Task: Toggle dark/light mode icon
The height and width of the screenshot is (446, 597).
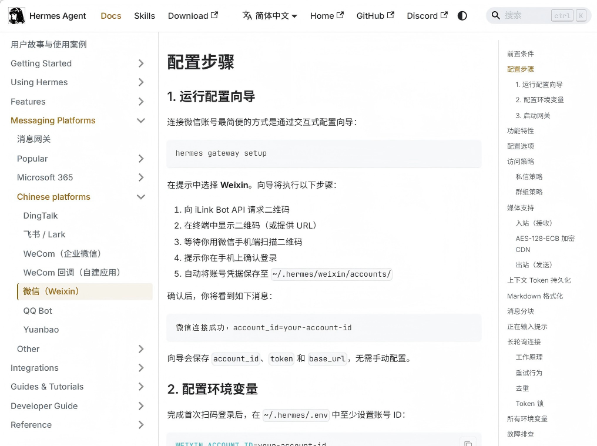Action: pyautogui.click(x=462, y=16)
